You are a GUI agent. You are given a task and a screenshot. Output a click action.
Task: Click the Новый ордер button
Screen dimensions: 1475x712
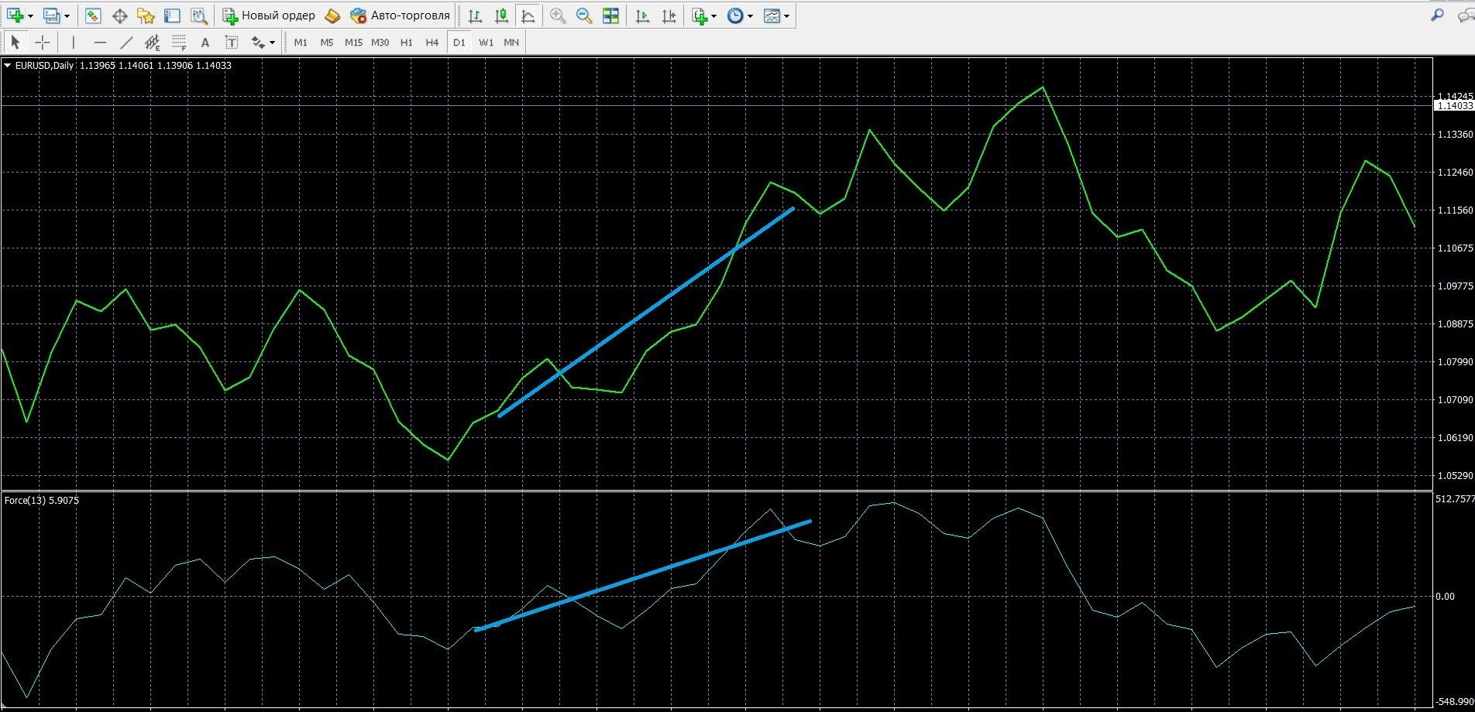(x=269, y=15)
